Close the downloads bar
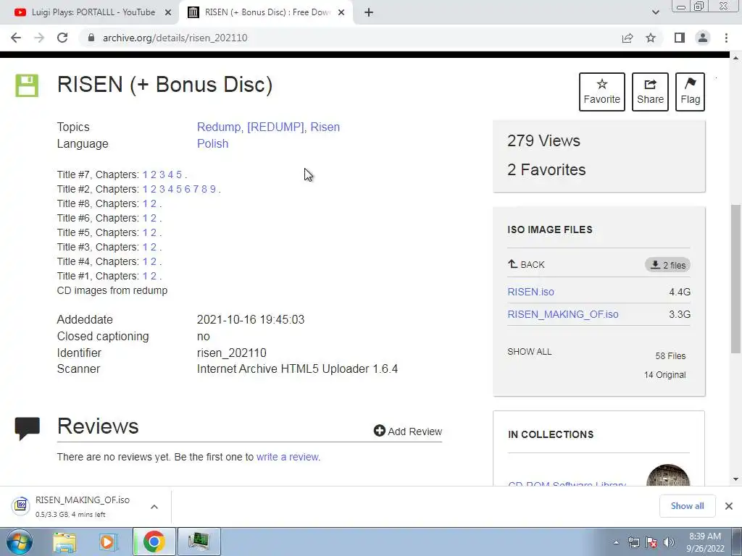Viewport: 742px width, 556px height. coord(729,506)
